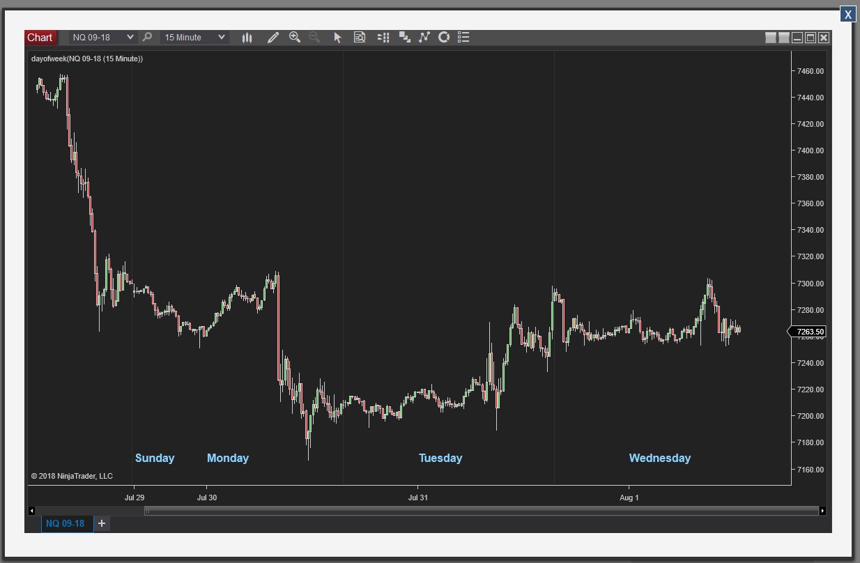This screenshot has height=563, width=860.
Task: Click the first gray window link swatch
Action: (x=771, y=38)
